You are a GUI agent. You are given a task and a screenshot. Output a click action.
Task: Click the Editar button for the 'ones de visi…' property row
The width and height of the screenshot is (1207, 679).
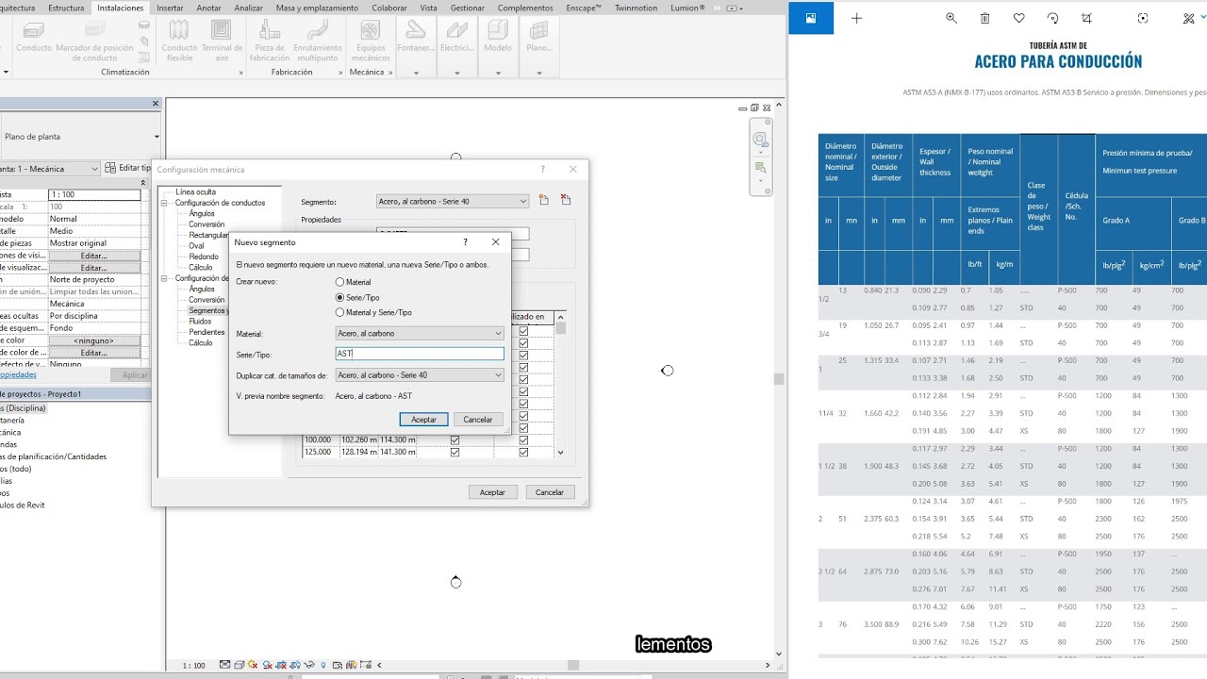(93, 256)
